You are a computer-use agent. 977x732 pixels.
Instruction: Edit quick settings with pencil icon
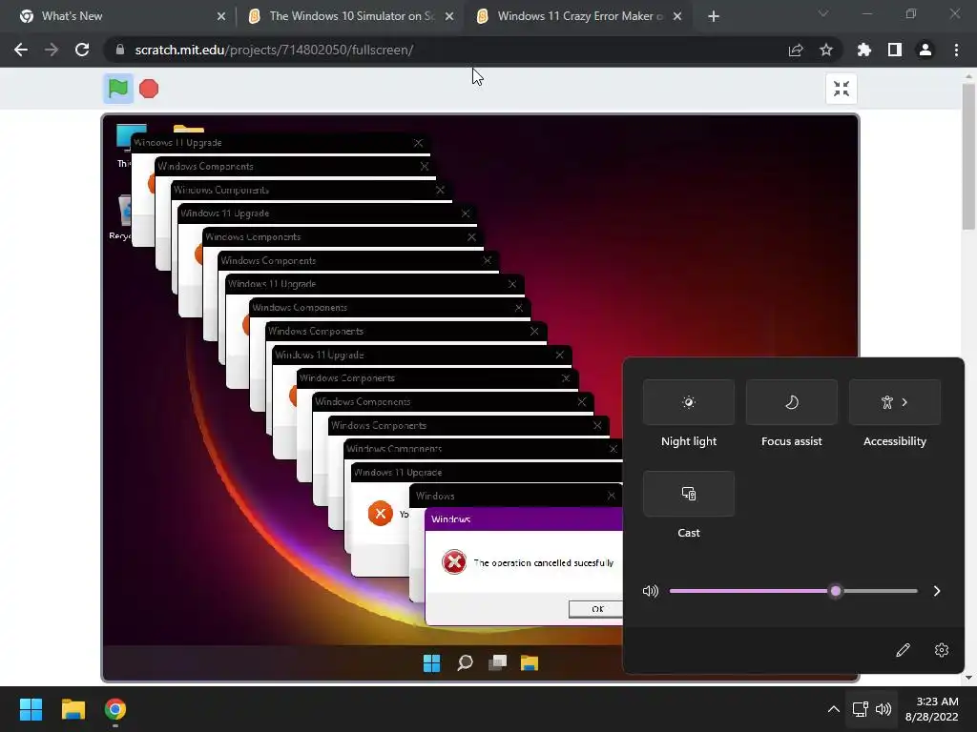[x=903, y=650]
